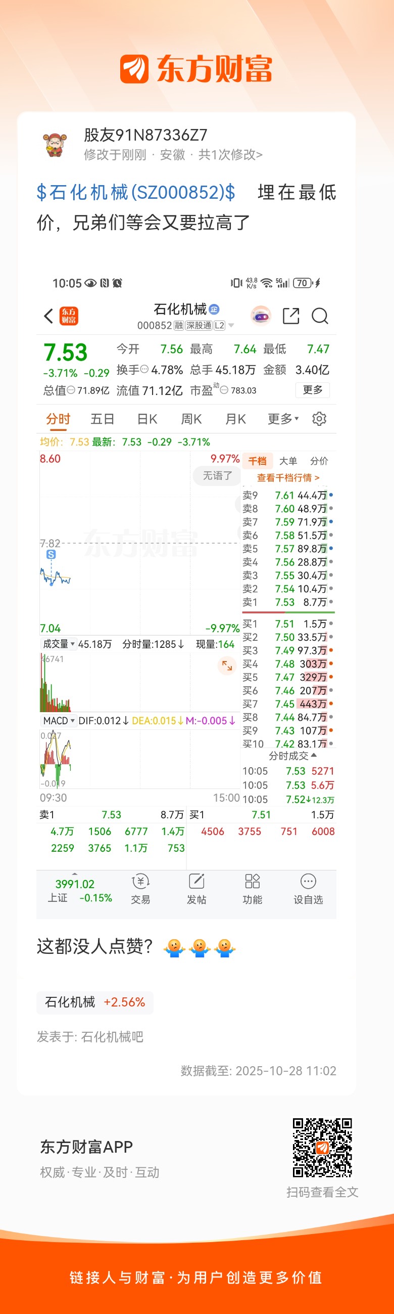Viewport: 394px width, 1314px height.
Task: Open the 成交量 indicator dropdown
Action: click(x=59, y=644)
